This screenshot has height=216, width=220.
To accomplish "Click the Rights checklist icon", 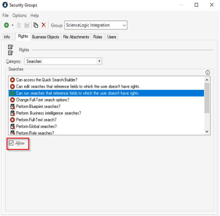I will (11, 50).
